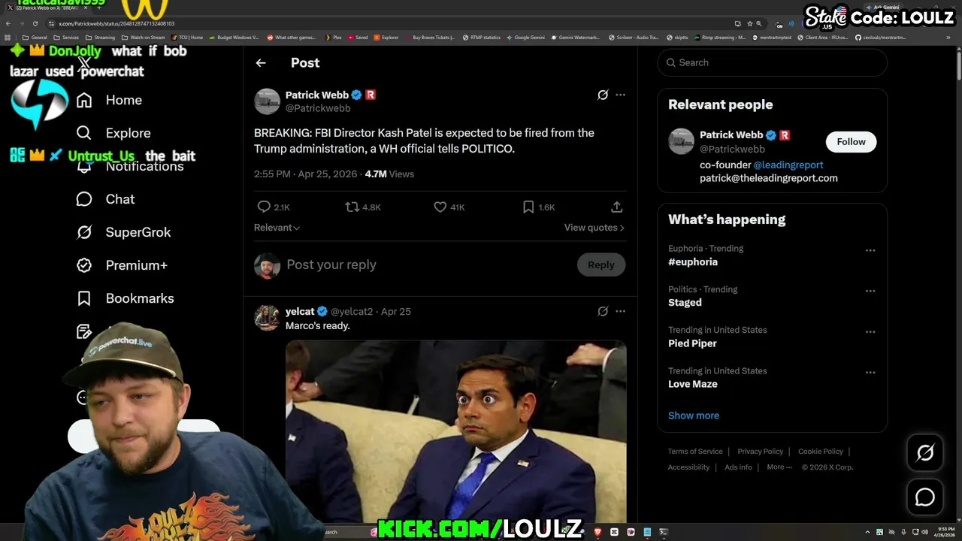Open Terms of Service footer link
This screenshot has width=962, height=541.
[695, 452]
